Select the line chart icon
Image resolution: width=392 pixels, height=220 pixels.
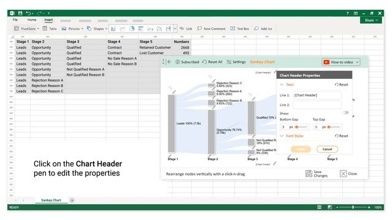click(x=123, y=29)
